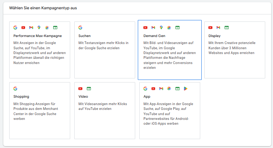The width and height of the screenshot is (273, 148).
Task: Choose the Shopping campaign title
Action: 21,97
